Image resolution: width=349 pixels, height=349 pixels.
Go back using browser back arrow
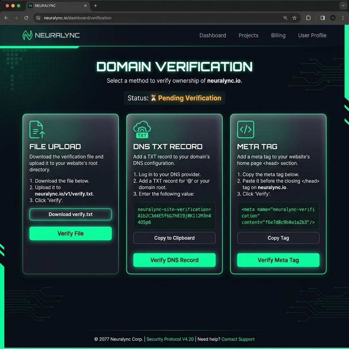click(6, 18)
